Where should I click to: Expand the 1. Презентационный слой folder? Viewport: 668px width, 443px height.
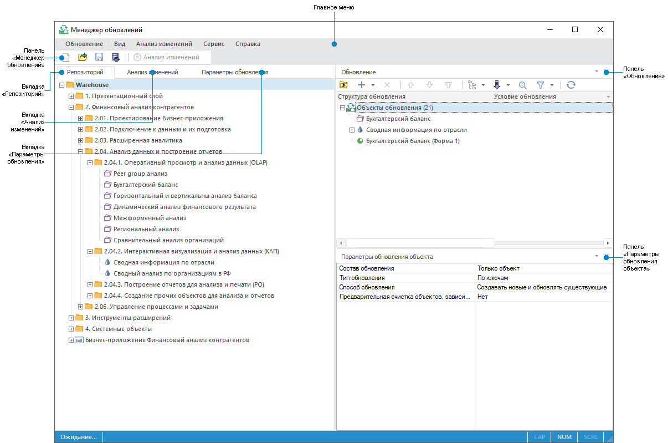click(71, 96)
